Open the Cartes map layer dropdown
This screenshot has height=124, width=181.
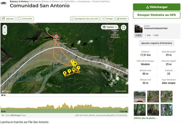(110, 27)
